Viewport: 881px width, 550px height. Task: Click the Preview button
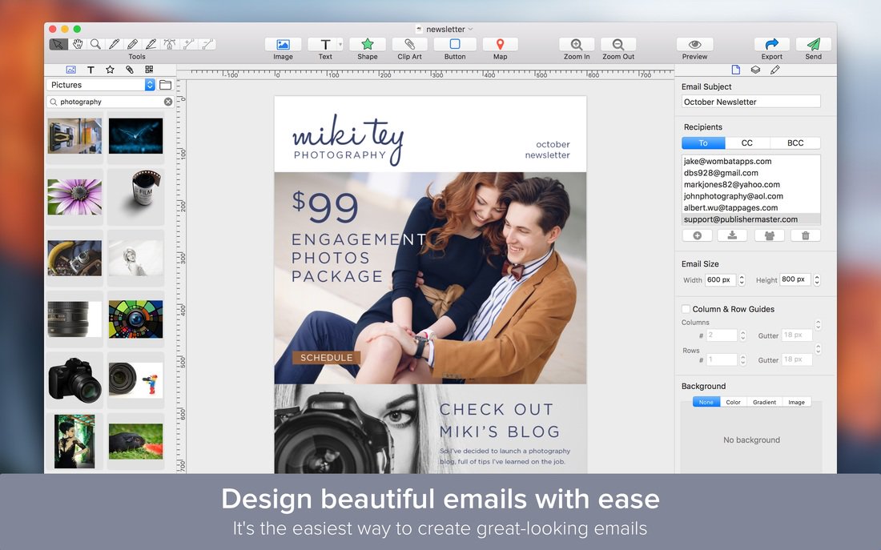[694, 45]
